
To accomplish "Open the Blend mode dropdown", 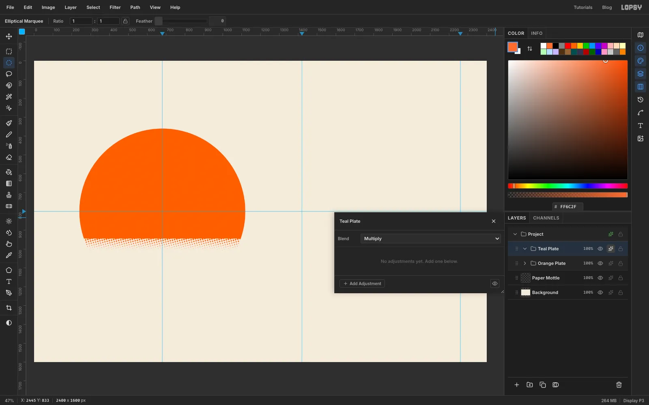I will coord(431,239).
